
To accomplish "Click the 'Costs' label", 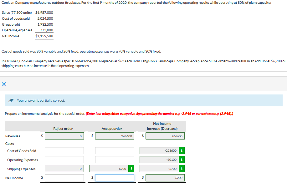I will pos(9,144).
